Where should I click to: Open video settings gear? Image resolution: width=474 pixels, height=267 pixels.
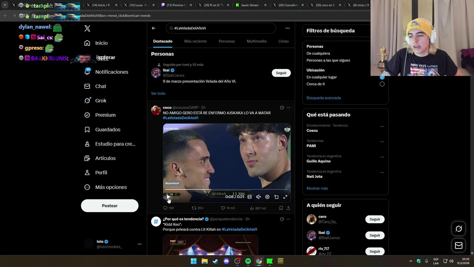pos(267,197)
